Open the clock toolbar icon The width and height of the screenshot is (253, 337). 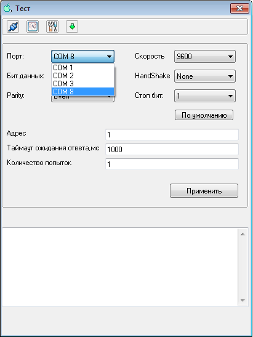pos(33,26)
